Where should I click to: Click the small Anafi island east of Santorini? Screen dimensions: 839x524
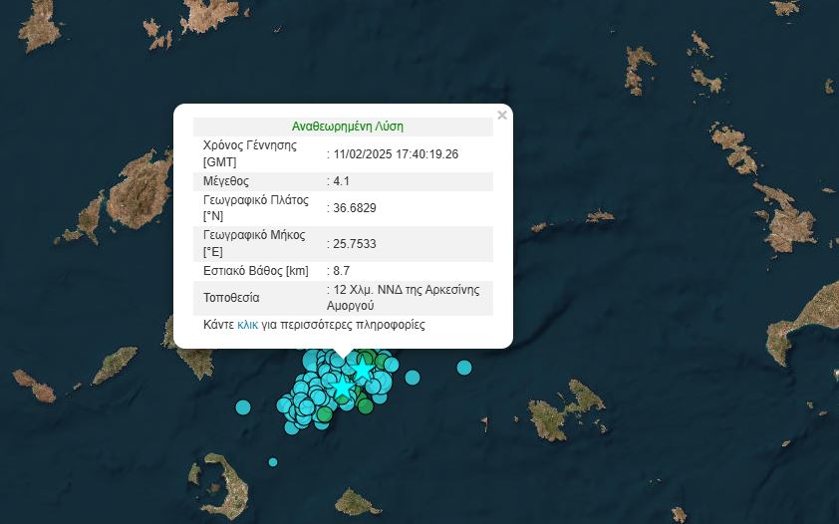[357, 500]
